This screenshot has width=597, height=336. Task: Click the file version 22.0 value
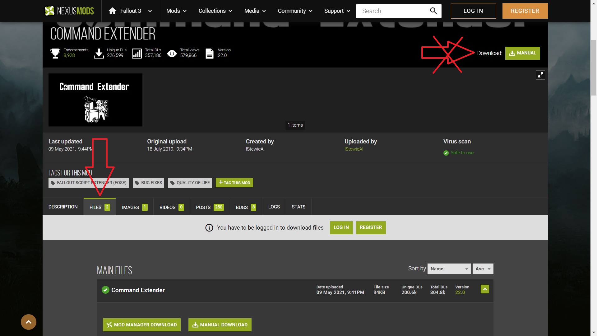[460, 292]
